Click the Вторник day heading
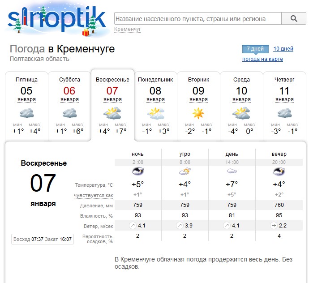The width and height of the screenshot is (309, 283). tap(198, 80)
